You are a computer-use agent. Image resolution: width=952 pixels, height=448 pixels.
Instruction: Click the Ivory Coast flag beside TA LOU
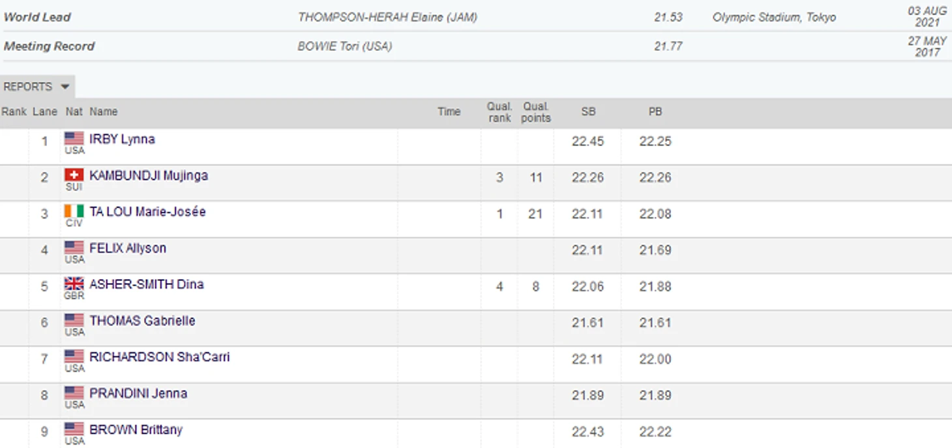coord(74,211)
